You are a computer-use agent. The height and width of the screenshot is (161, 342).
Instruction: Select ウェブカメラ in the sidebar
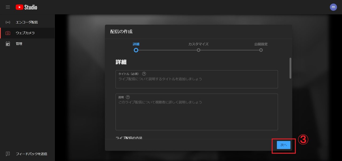27,33
